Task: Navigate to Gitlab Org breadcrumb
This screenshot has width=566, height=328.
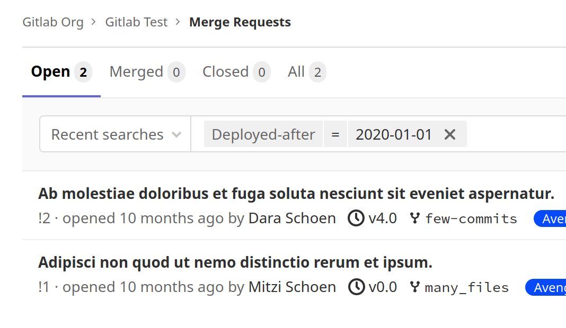Action: click(53, 22)
